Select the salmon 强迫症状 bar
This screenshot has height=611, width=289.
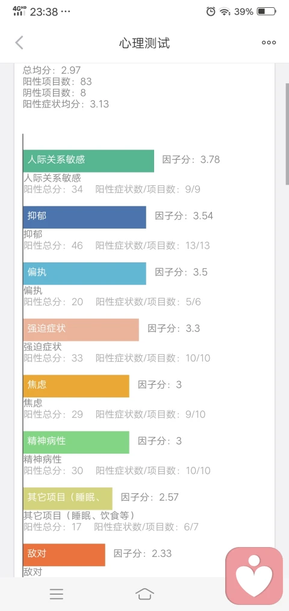pos(81,330)
